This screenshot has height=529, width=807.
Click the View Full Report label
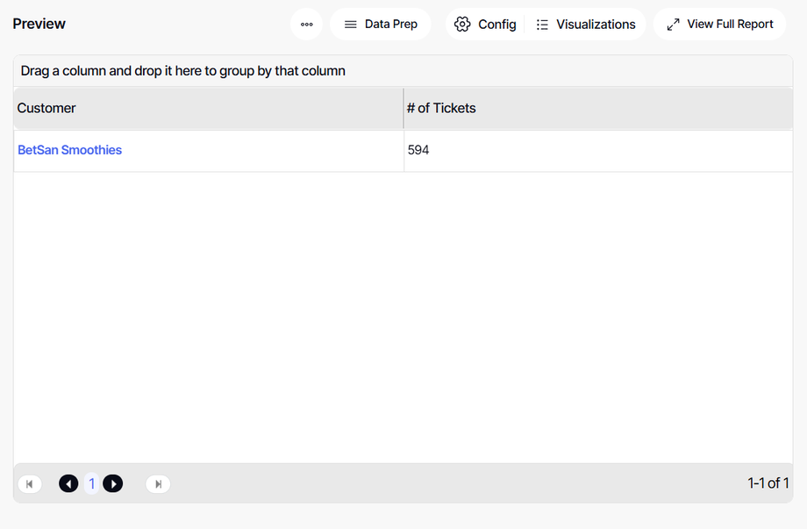tap(730, 25)
